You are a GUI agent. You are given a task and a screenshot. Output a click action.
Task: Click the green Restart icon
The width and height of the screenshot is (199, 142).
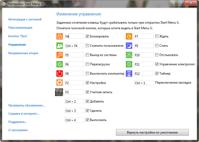[x=60, y=64]
